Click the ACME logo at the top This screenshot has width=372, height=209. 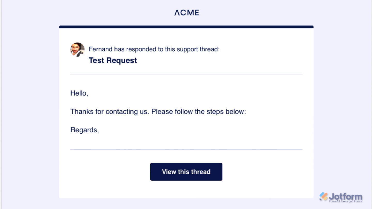pyautogui.click(x=186, y=12)
